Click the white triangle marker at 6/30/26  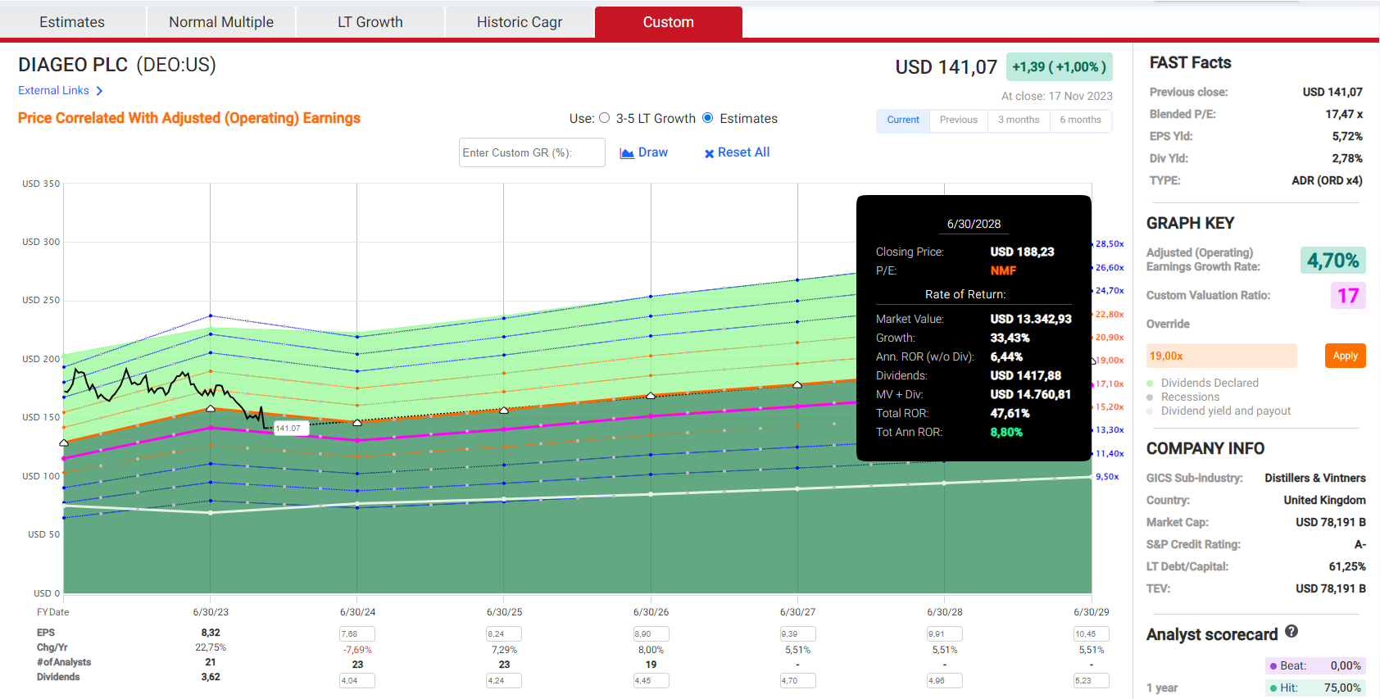point(651,396)
